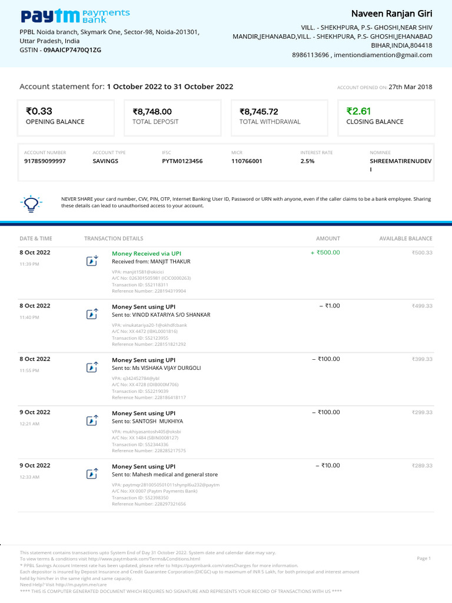Select the Opening Balance ₹0.33 card

(66, 118)
